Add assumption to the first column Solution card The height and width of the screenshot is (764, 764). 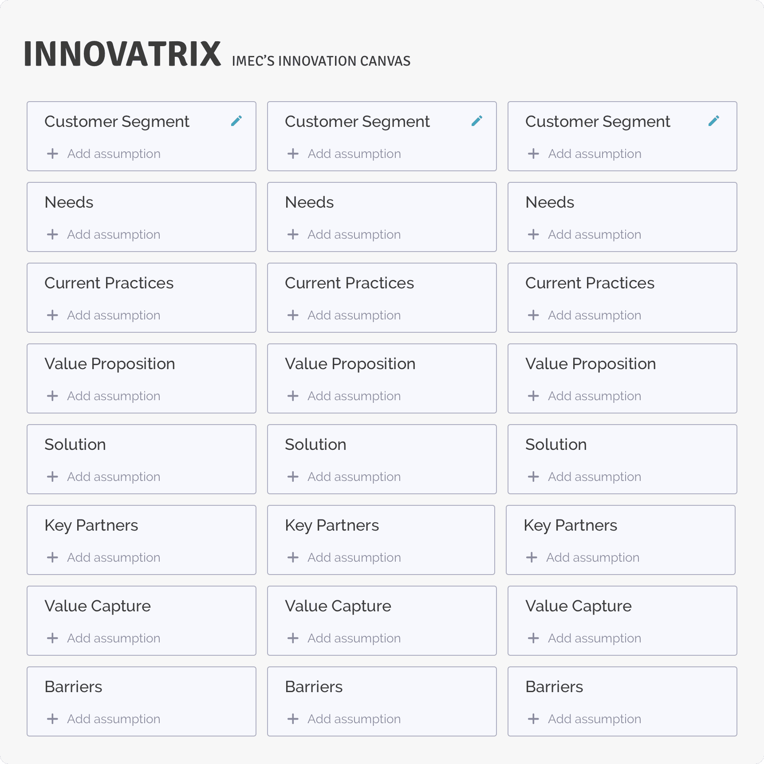[113, 477]
